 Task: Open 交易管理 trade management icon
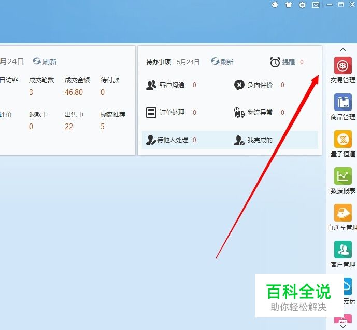point(342,66)
